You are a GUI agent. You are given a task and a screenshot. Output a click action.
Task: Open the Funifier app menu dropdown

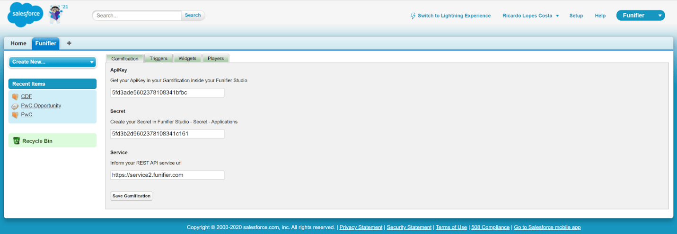point(660,16)
